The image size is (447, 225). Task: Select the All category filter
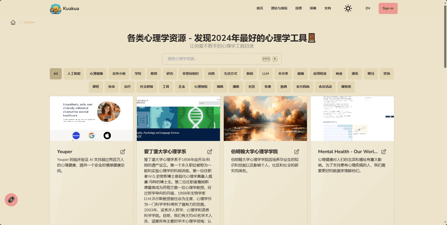[56, 74]
